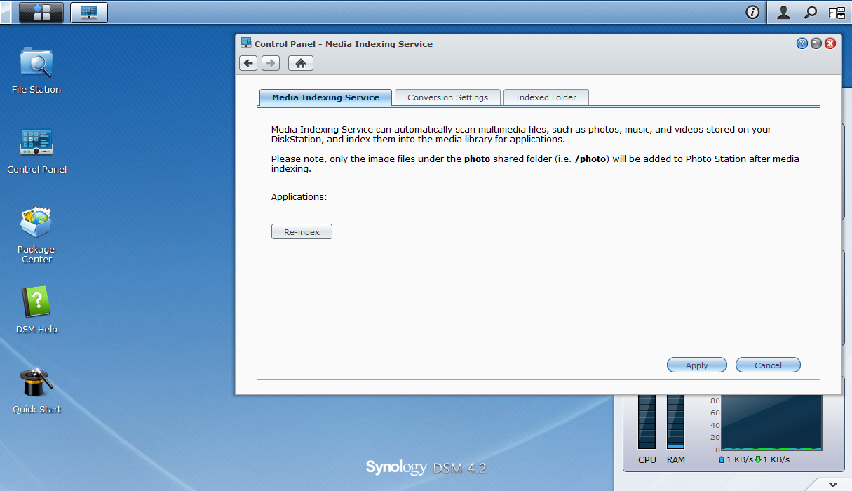
Task: Minimize the Control Panel window
Action: pyautogui.click(x=816, y=43)
